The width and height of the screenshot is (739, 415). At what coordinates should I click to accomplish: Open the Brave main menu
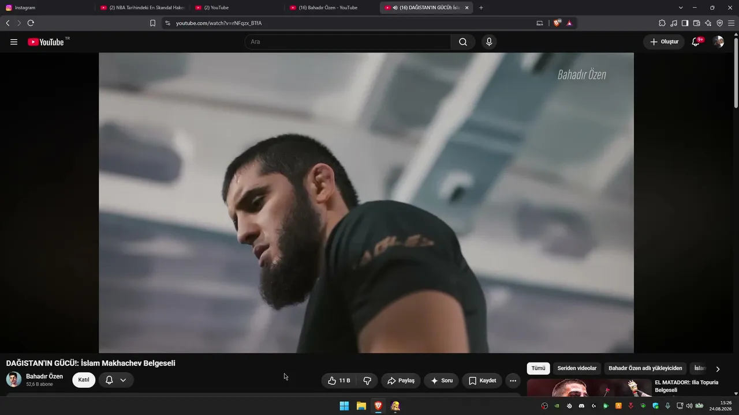point(731,23)
